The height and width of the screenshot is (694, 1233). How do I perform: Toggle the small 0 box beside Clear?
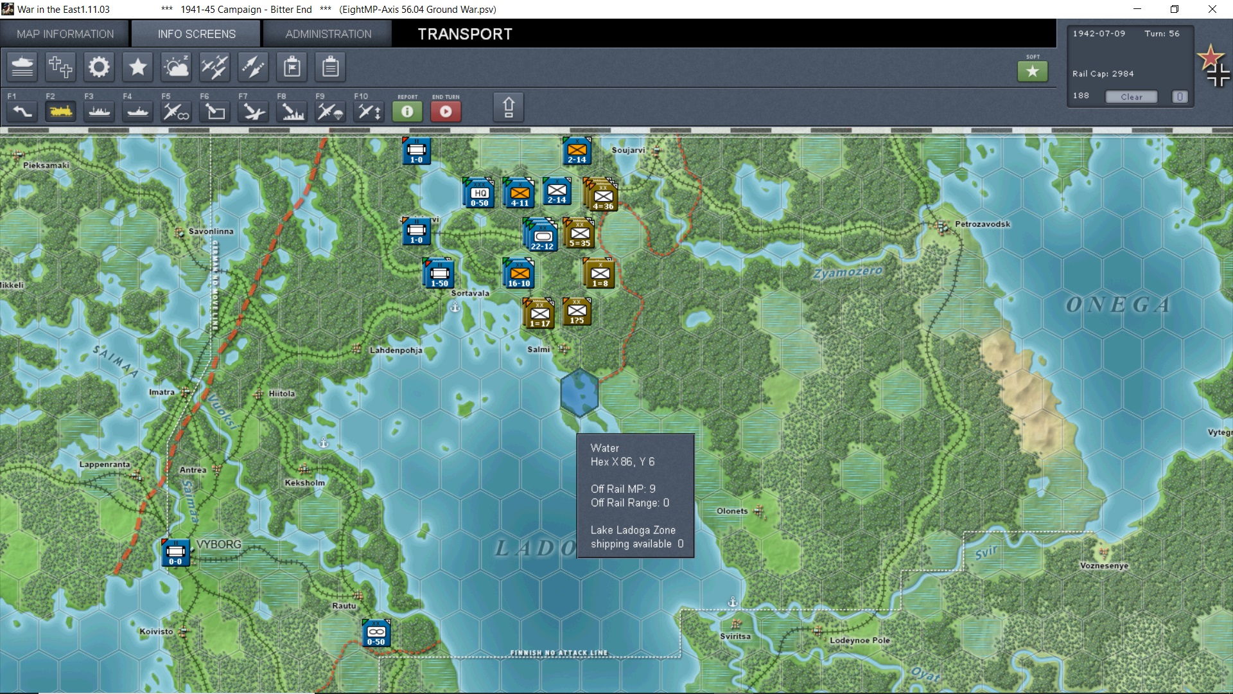[1180, 97]
